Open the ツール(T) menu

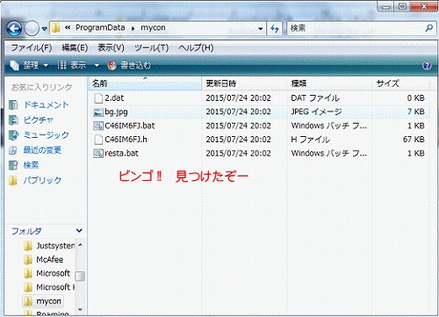[151, 47]
